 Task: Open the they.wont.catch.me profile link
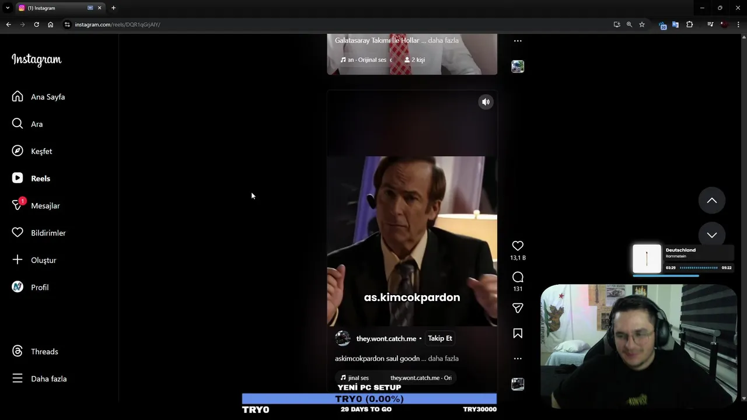point(386,339)
